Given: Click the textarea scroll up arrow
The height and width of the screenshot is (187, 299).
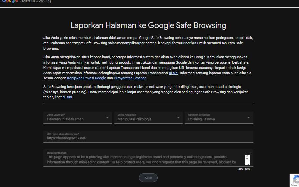Looking at the screenshot, I should tap(247, 156).
